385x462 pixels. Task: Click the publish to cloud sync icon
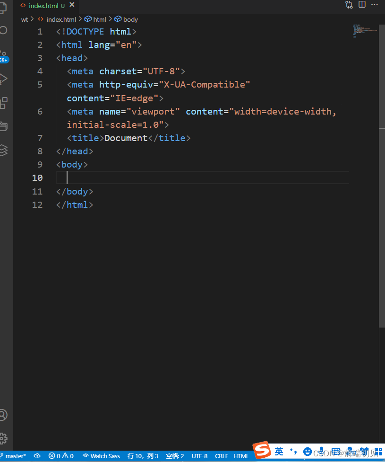pyautogui.click(x=37, y=456)
